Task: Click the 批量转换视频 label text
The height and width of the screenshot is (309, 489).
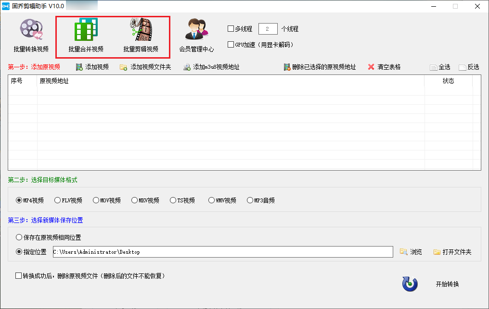Action: coord(31,49)
